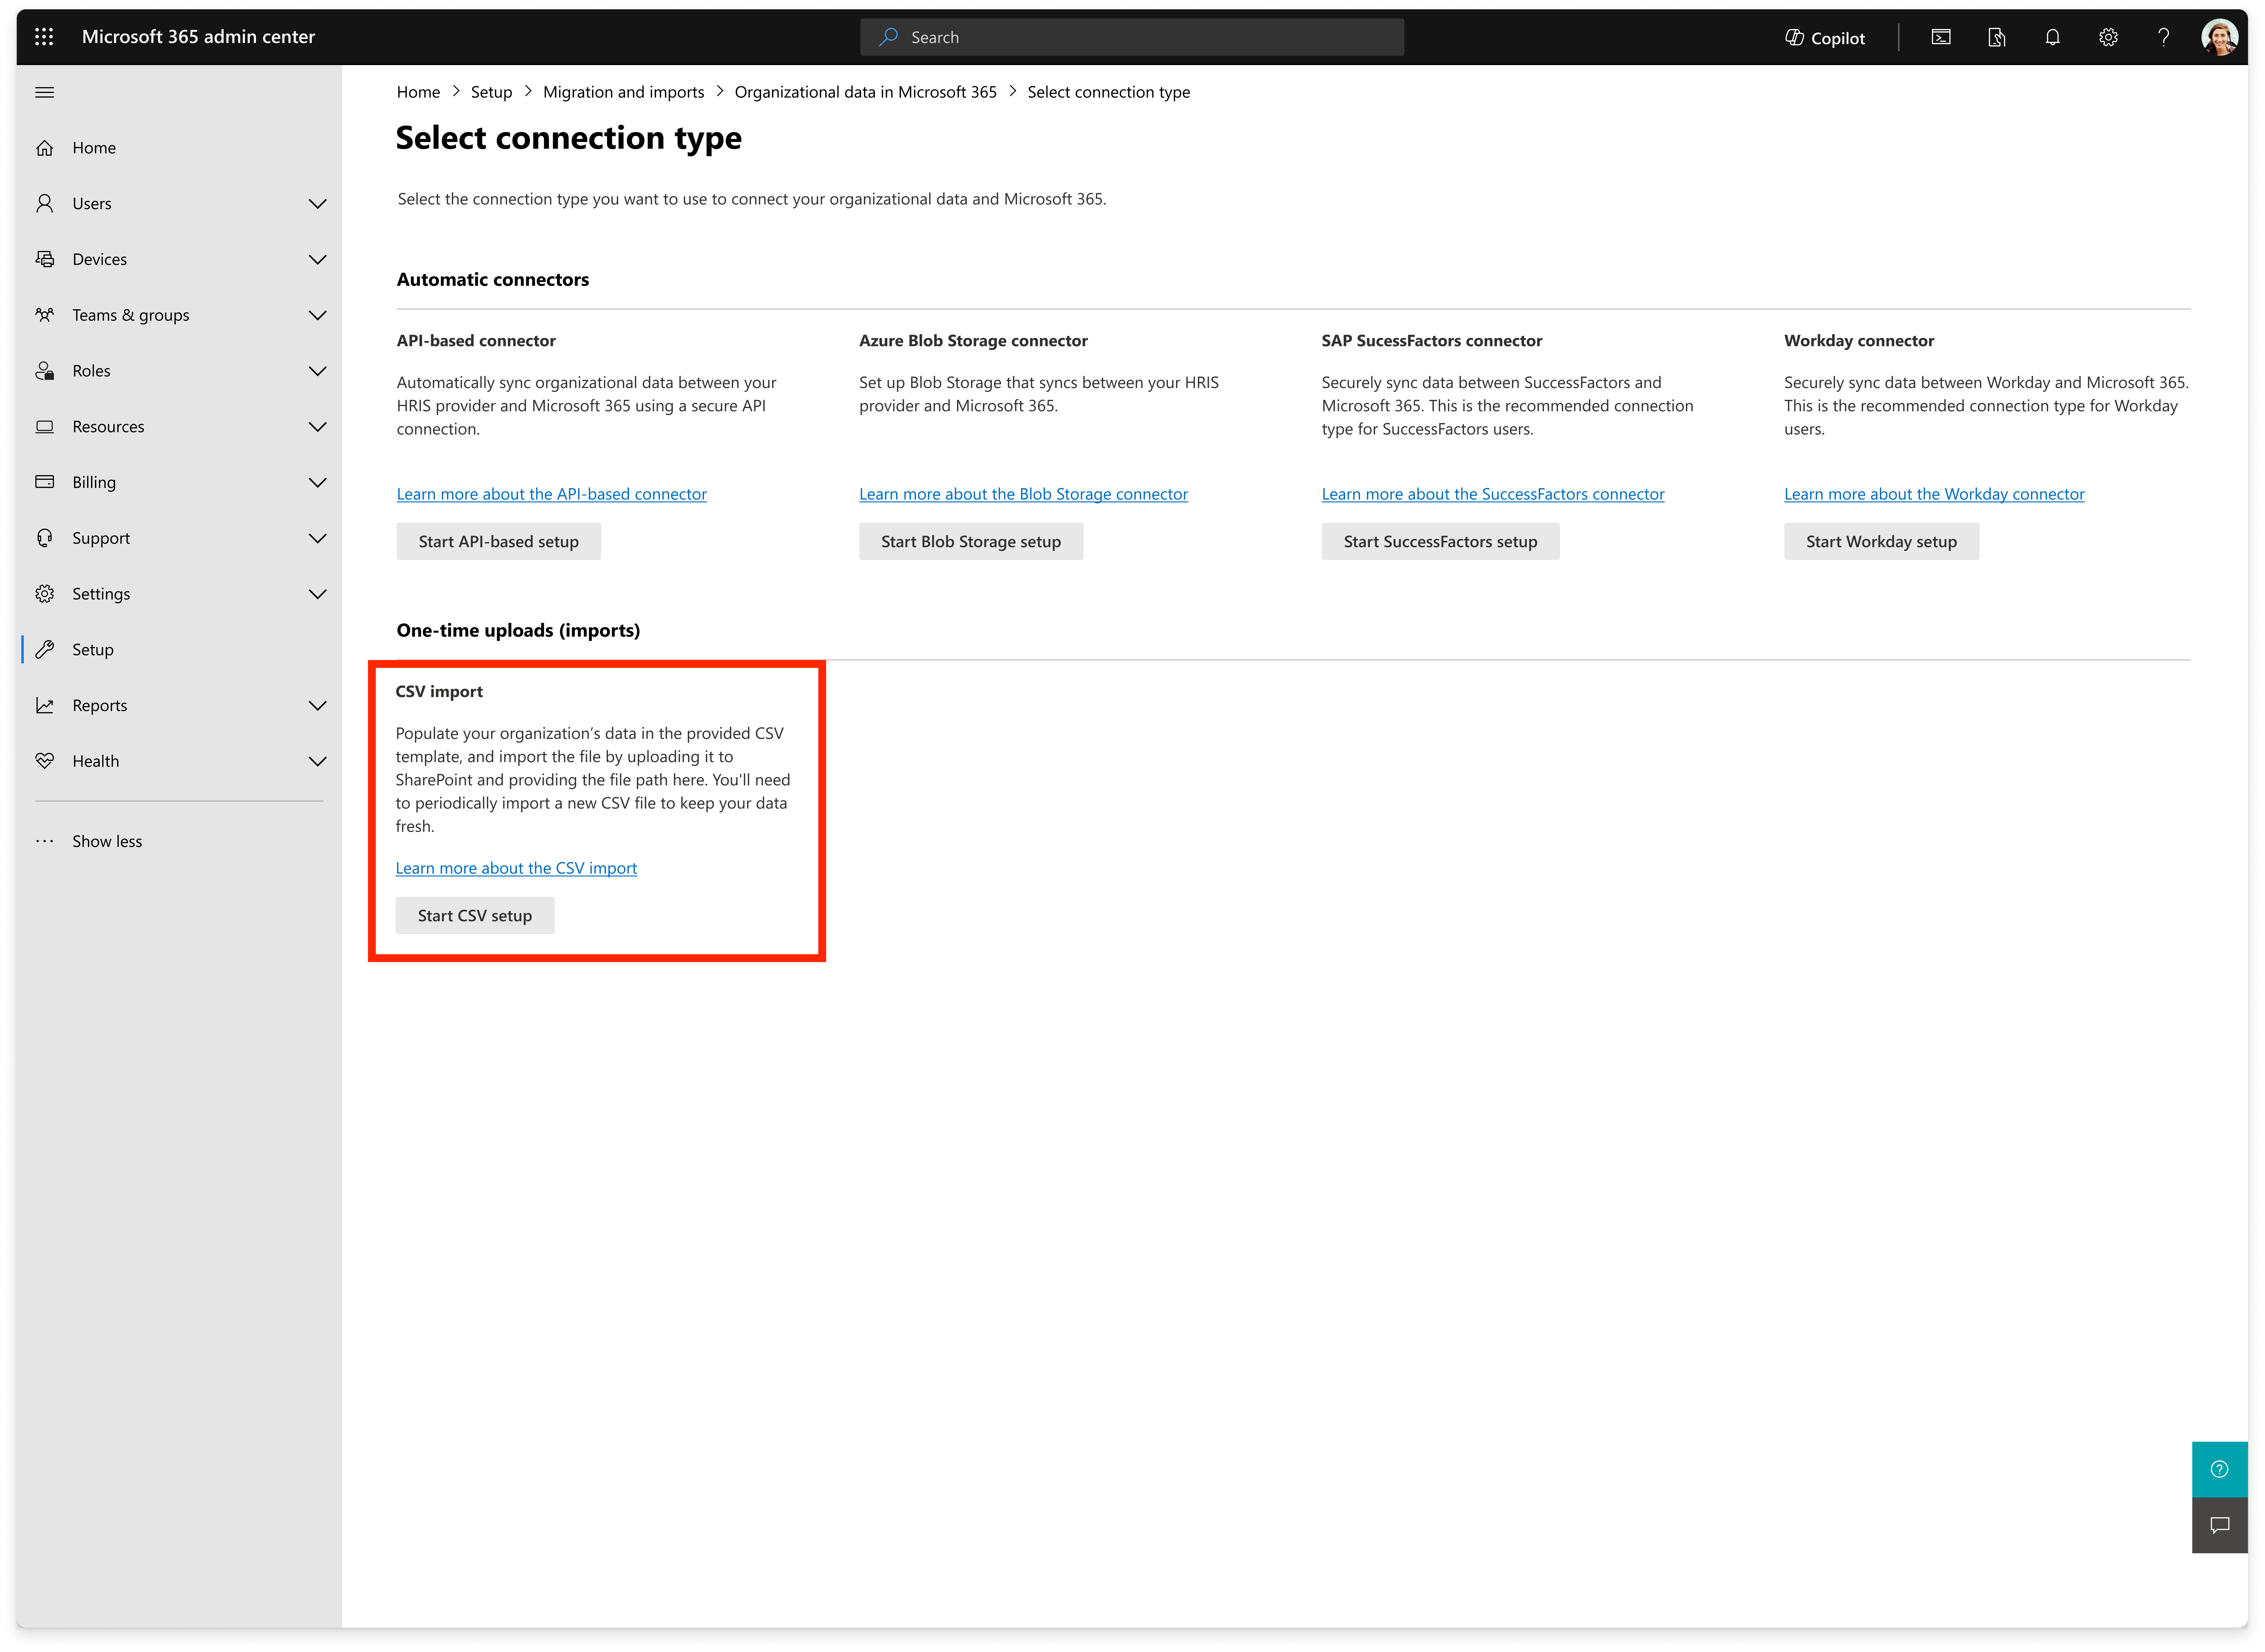Open Setup in the left navigation
Image resolution: width=2265 pixels, height=1652 pixels.
click(x=179, y=650)
